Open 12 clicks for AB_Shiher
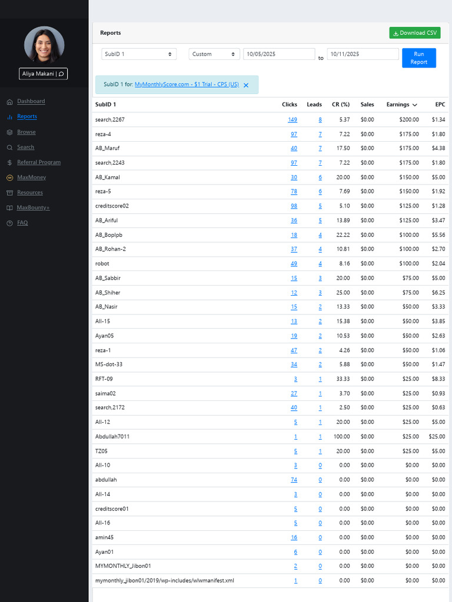The image size is (452, 602). click(294, 293)
